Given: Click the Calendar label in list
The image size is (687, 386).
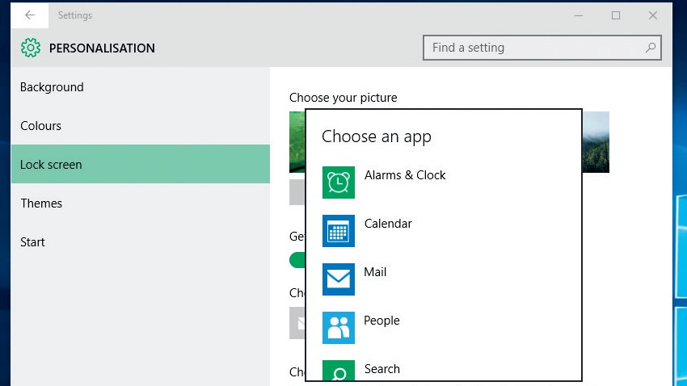Looking at the screenshot, I should (x=388, y=224).
